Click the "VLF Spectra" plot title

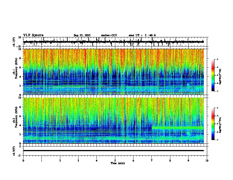[33, 35]
